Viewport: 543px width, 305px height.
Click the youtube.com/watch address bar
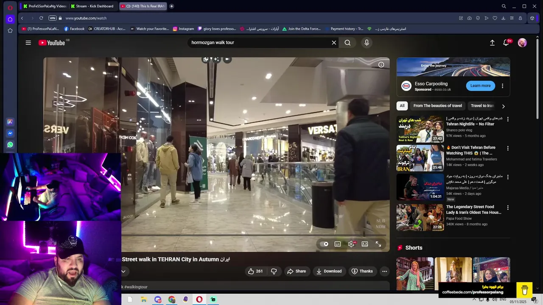(x=255, y=18)
